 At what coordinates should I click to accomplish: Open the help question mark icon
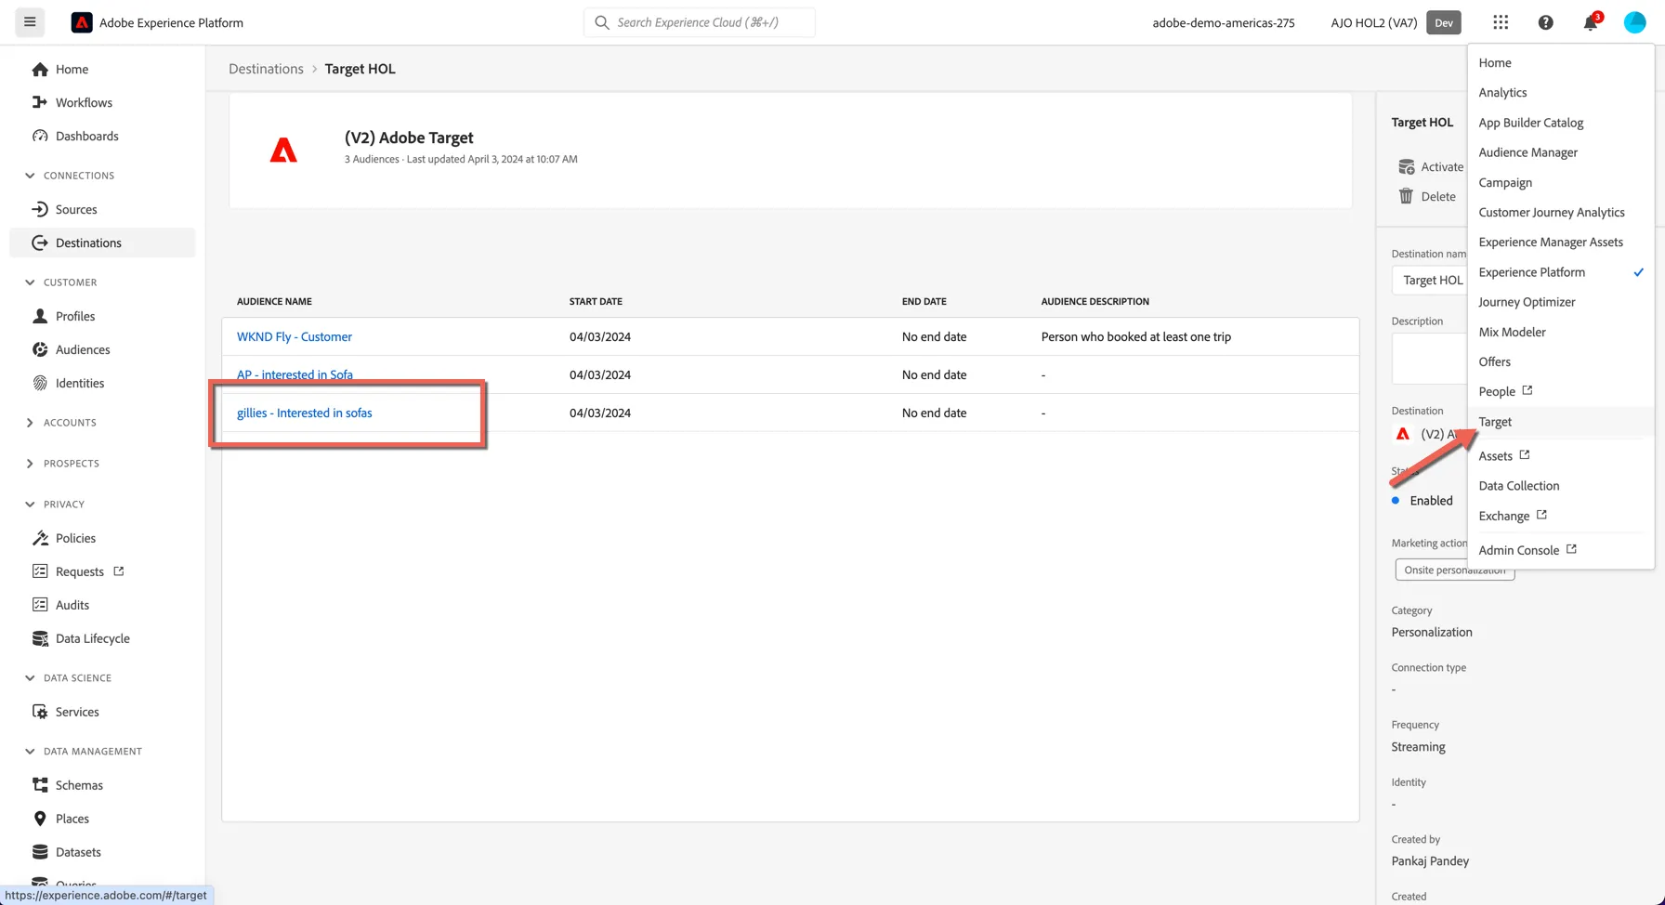(x=1545, y=22)
